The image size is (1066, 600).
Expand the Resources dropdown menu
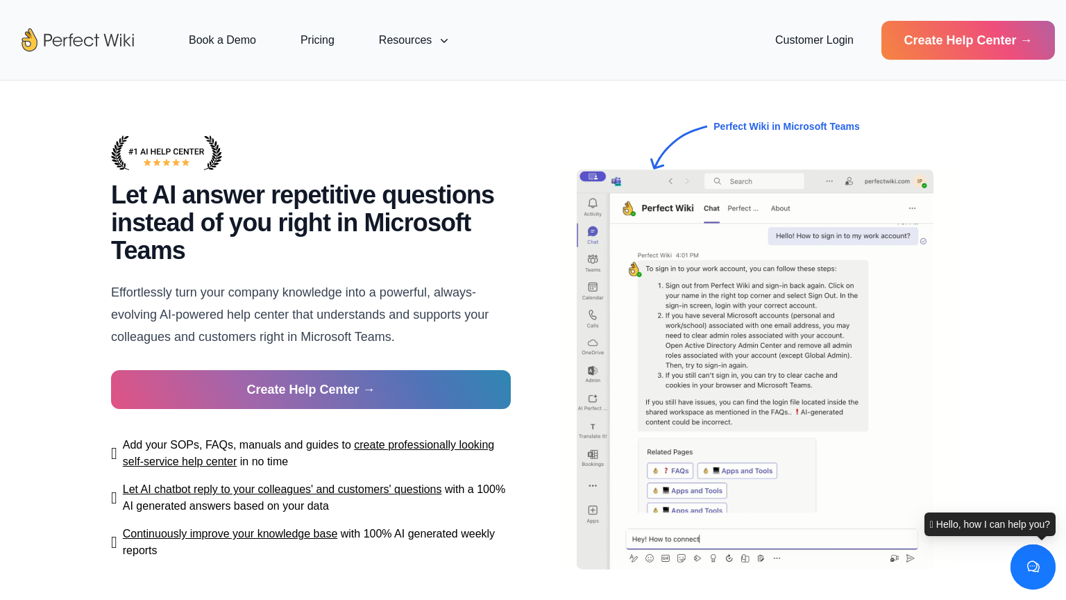pos(413,40)
